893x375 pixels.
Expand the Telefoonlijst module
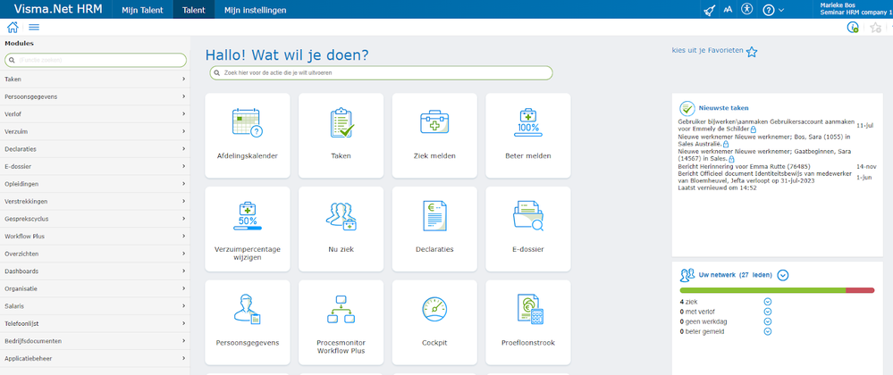click(x=95, y=324)
